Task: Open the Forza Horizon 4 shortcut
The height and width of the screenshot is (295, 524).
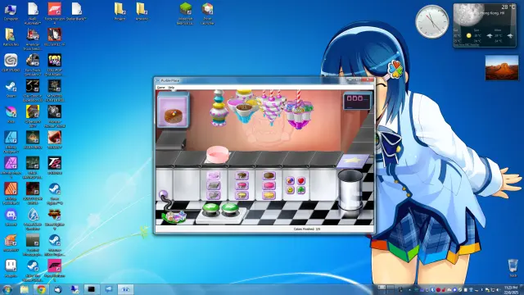Action: (55, 13)
